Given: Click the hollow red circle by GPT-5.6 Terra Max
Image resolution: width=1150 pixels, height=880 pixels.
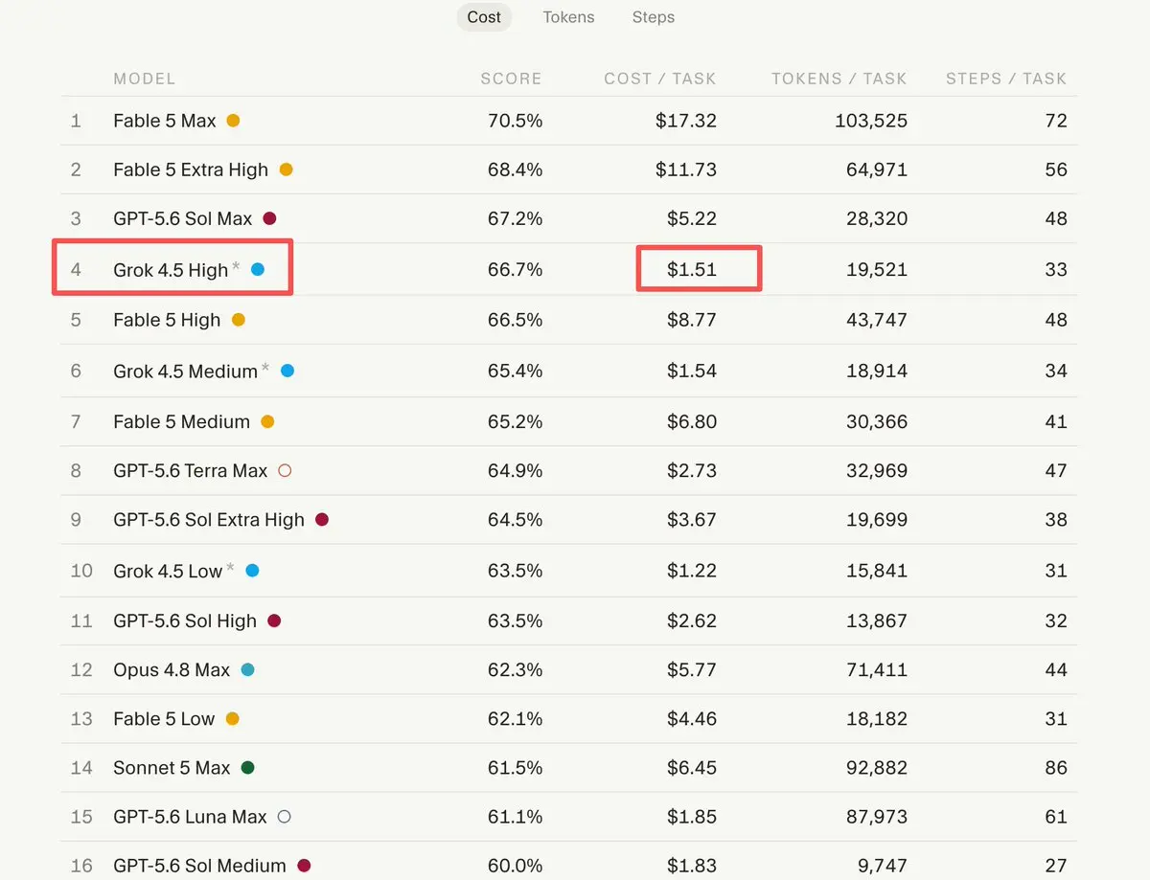Looking at the screenshot, I should [284, 470].
